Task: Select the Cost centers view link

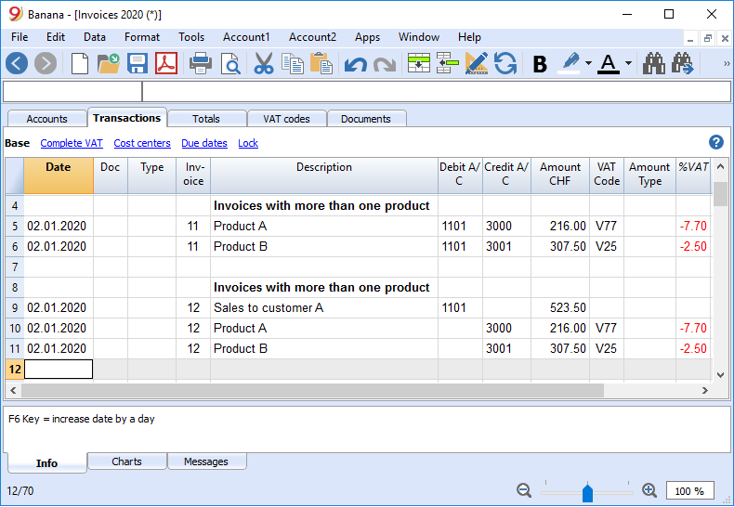Action: coord(142,143)
